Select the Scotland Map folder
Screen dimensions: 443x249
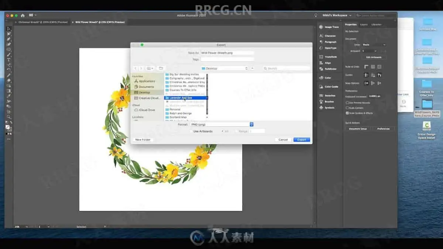click(186, 117)
